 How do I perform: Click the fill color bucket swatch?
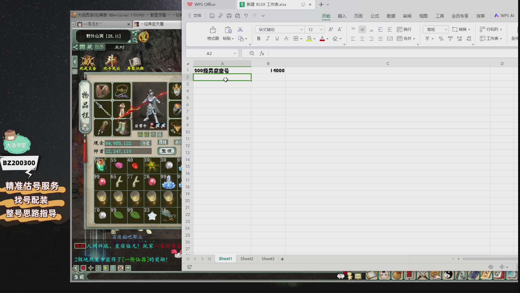tap(309, 39)
